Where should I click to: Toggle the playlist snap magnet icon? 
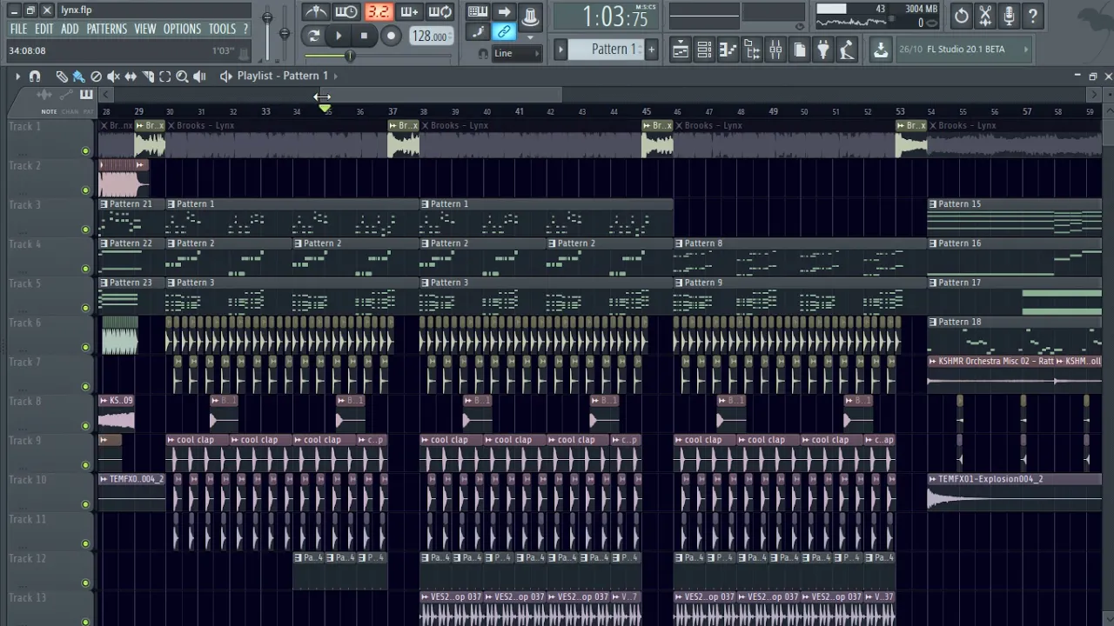pyautogui.click(x=35, y=77)
